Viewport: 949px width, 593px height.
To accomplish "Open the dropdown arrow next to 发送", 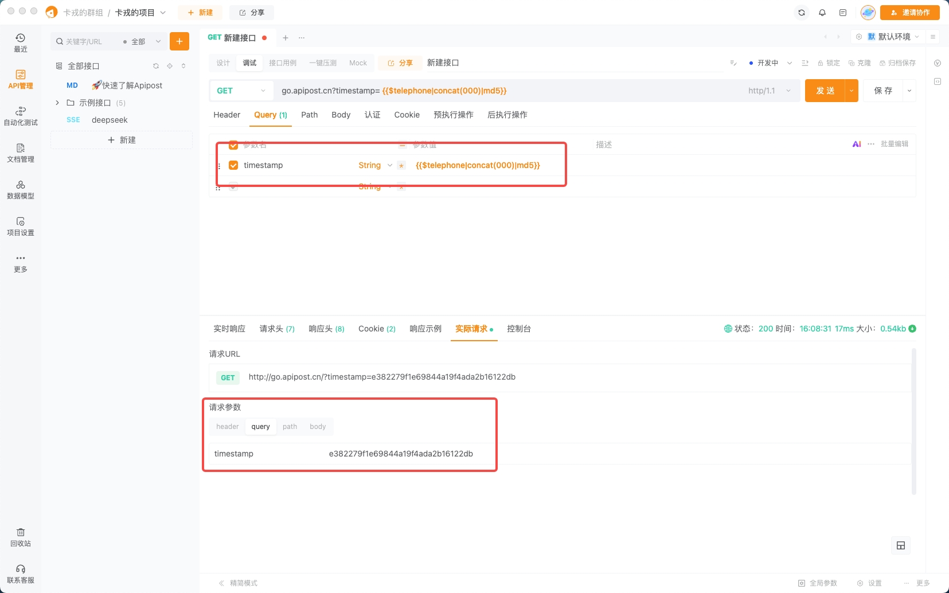I will coord(852,91).
